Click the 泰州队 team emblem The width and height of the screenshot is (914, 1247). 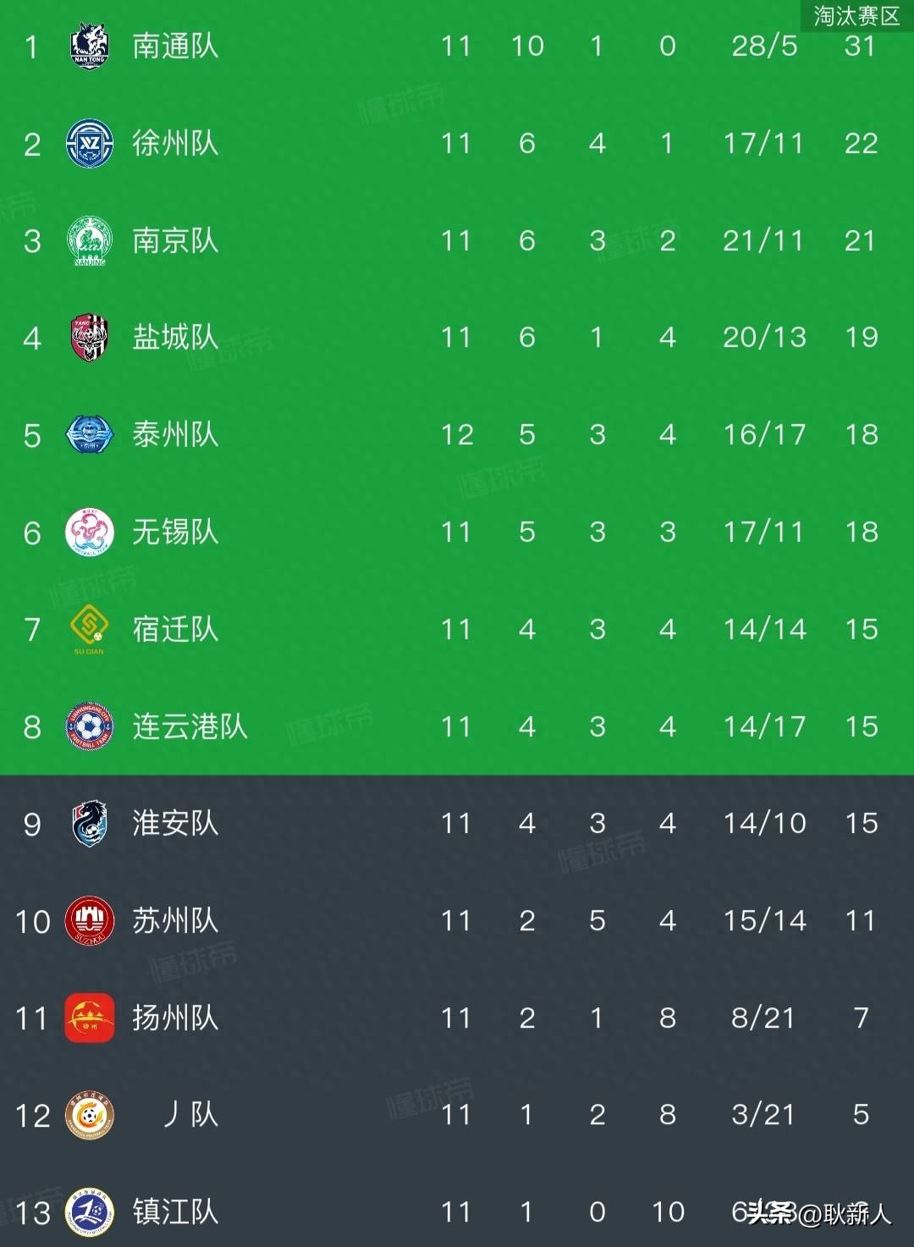(x=89, y=435)
